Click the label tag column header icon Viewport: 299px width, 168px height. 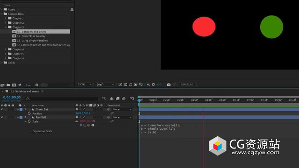pos(20,105)
